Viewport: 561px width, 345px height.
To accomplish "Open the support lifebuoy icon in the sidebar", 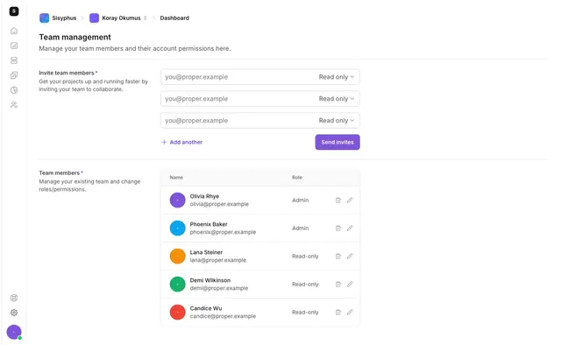I will (x=14, y=298).
